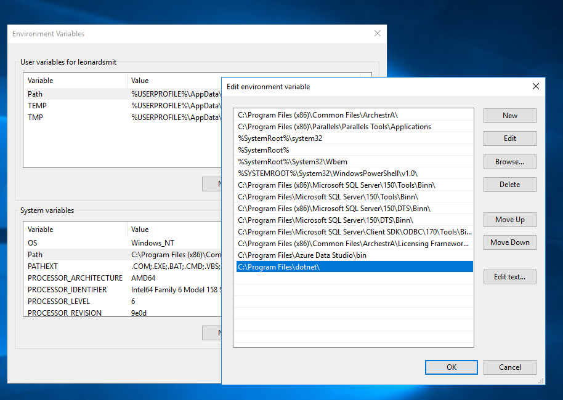Select the %SystemRoot%\system32 entry

click(280, 138)
